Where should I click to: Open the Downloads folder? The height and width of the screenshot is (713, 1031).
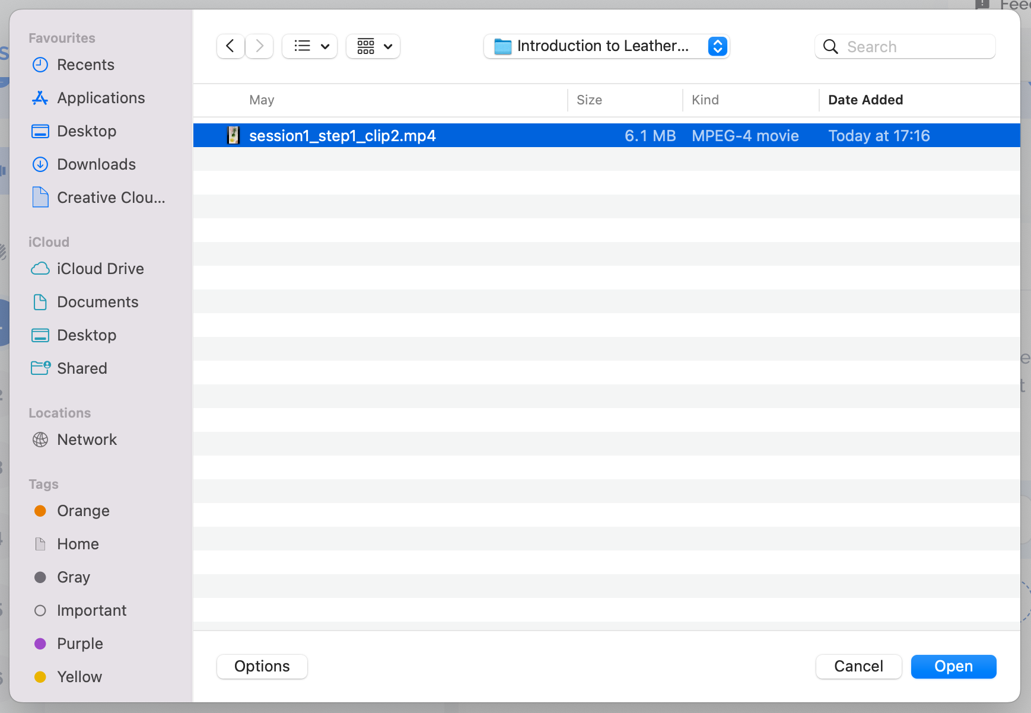(96, 164)
